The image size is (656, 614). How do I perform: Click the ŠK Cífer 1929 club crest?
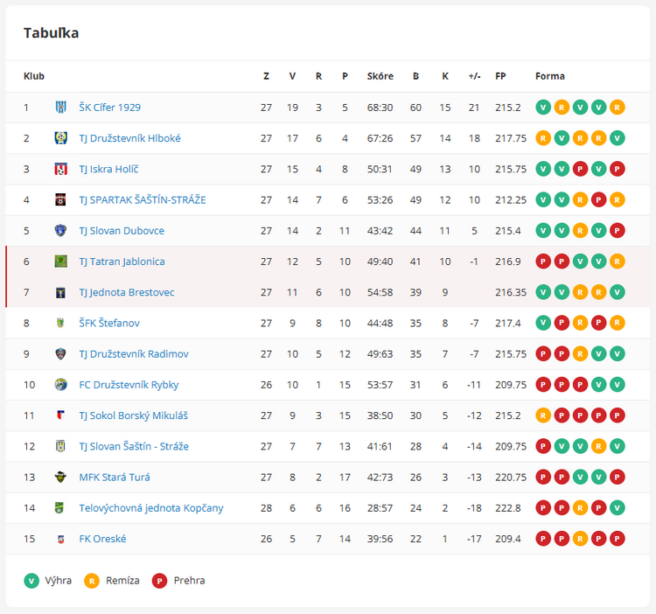61,108
